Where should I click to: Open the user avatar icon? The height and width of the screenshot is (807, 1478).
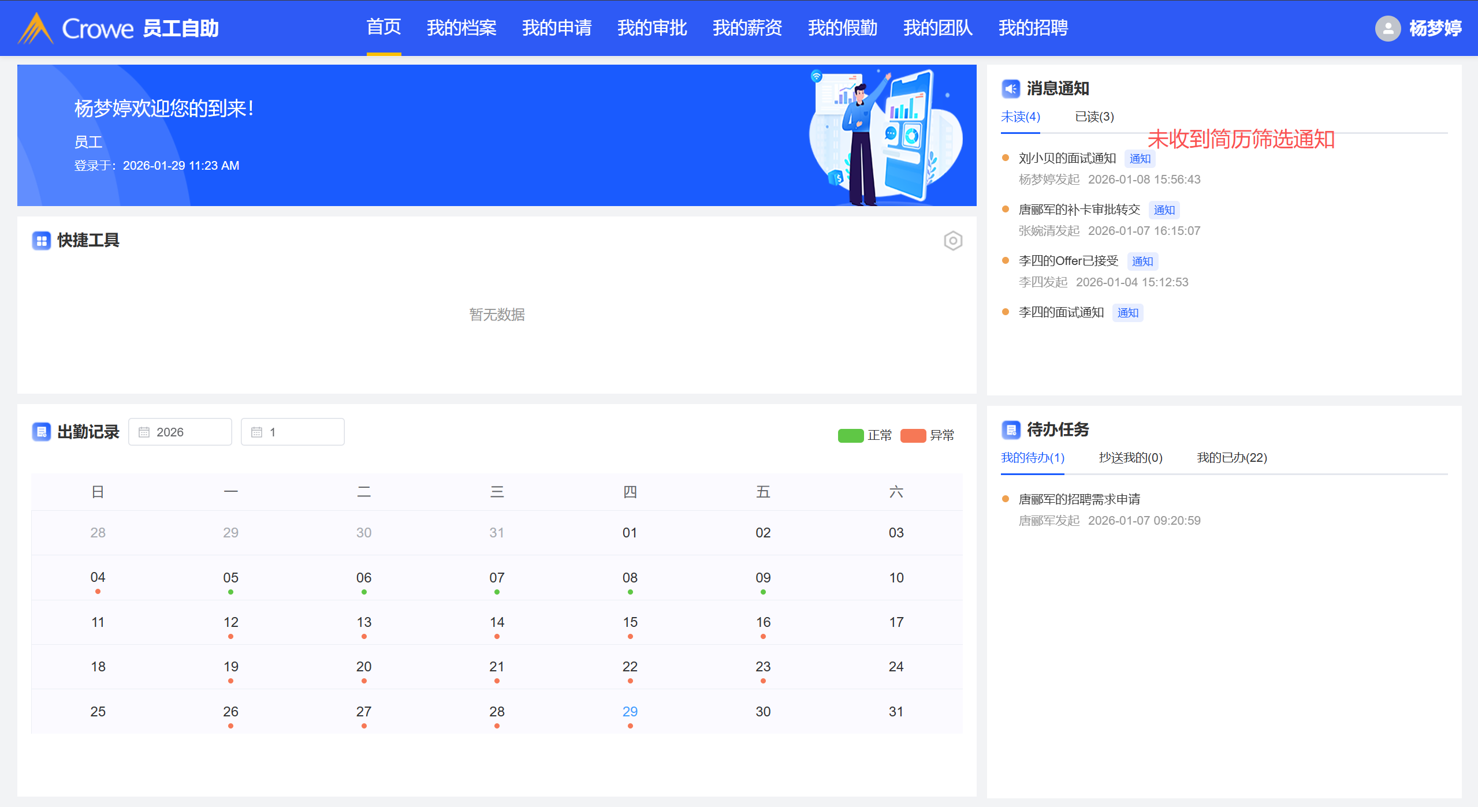coord(1387,28)
